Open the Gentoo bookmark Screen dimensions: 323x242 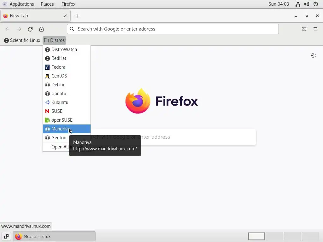point(67,138)
